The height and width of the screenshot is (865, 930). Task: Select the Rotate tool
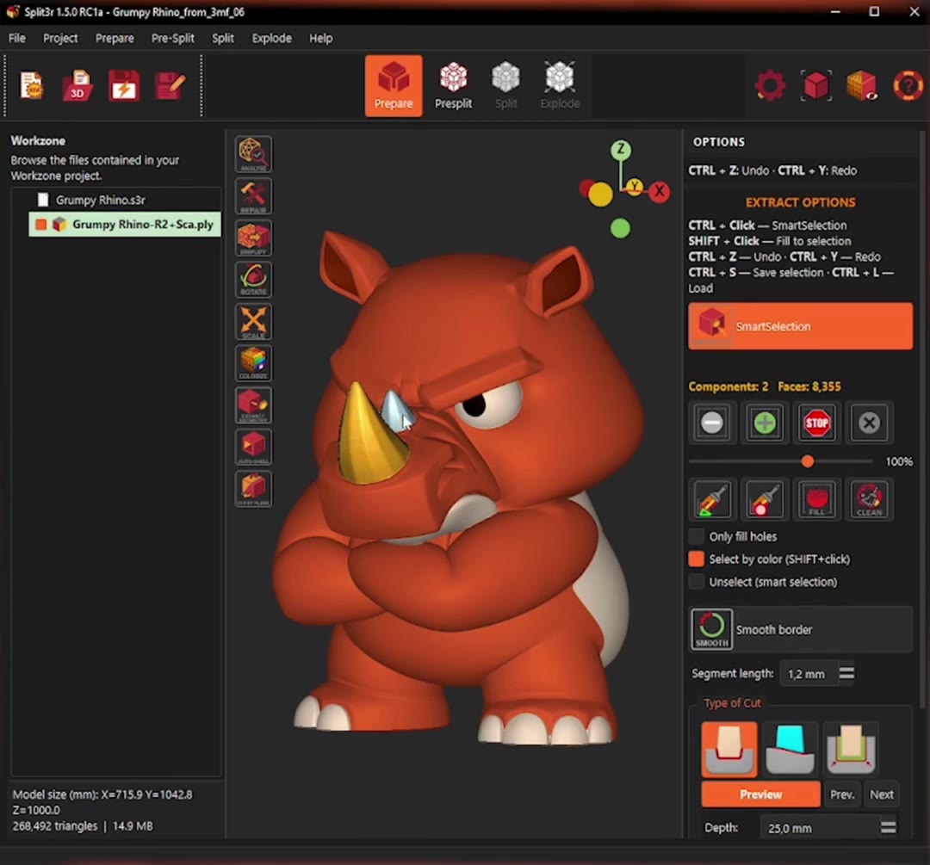[x=253, y=280]
